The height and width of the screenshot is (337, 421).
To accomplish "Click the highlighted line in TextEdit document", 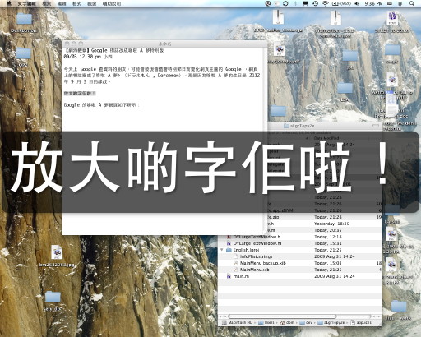I will click(x=80, y=94).
